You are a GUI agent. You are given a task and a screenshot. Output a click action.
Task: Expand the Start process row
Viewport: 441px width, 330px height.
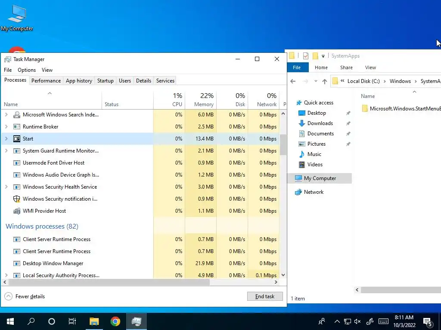[x=6, y=139]
